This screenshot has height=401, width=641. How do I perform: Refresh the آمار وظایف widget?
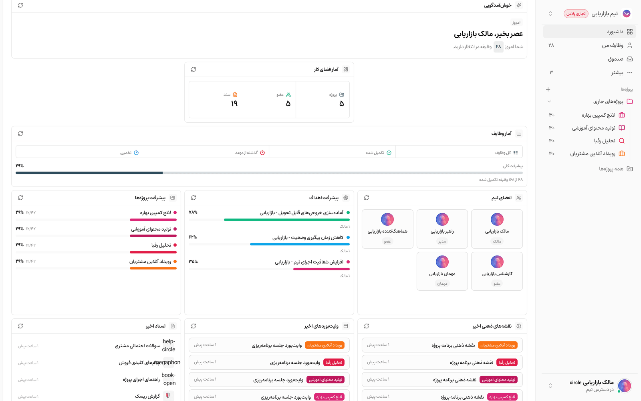pos(20,134)
